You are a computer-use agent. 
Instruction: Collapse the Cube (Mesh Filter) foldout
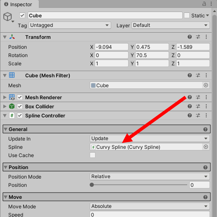coord(5,75)
